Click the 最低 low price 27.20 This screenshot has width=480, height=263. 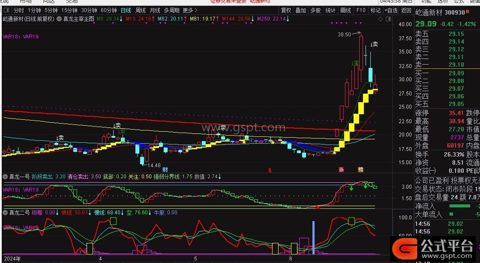pyautogui.click(x=456, y=130)
